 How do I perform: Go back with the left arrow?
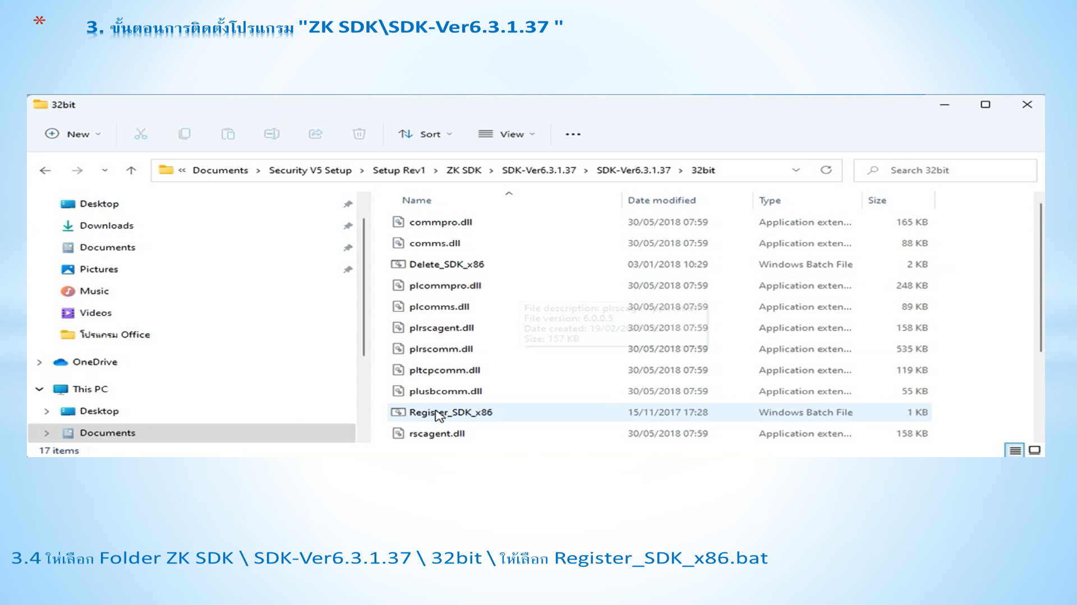pos(45,170)
